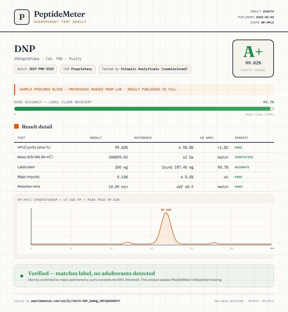Viewport: 288px width, 312px height.
Task: Click the ACCURATE verdict label
Action: (242, 167)
